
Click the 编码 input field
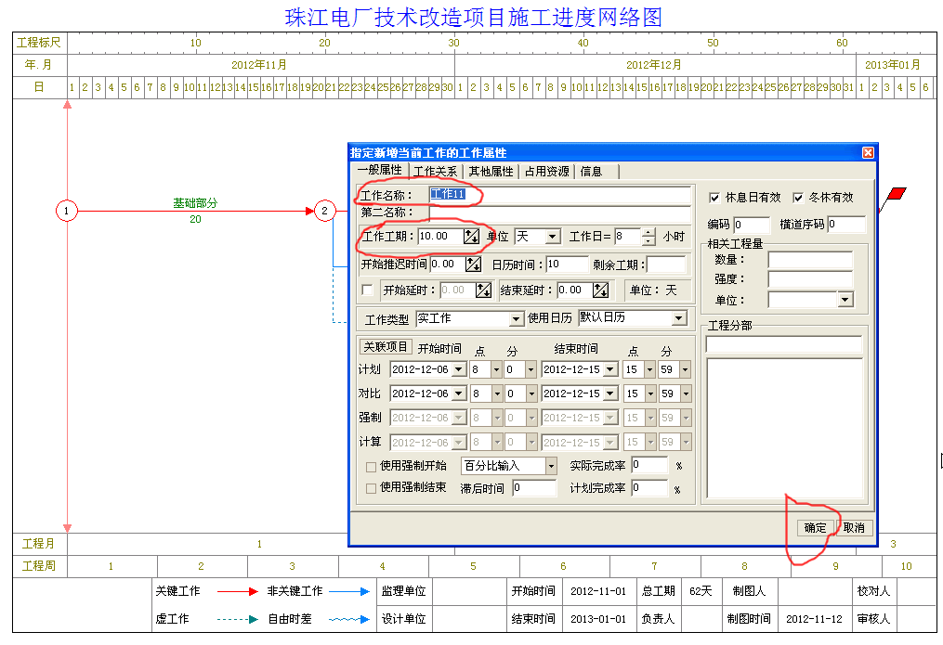[752, 225]
